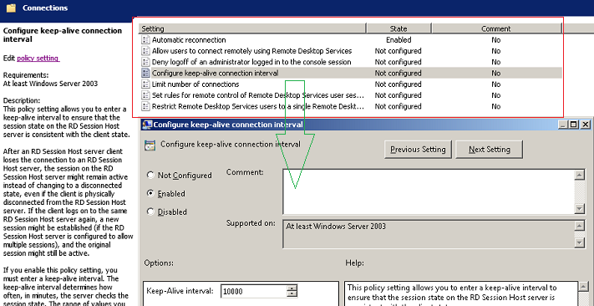This screenshot has width=594, height=306.
Task: Sort list by Comment column header
Action: [496, 28]
